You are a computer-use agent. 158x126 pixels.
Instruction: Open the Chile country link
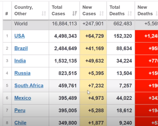(20, 123)
